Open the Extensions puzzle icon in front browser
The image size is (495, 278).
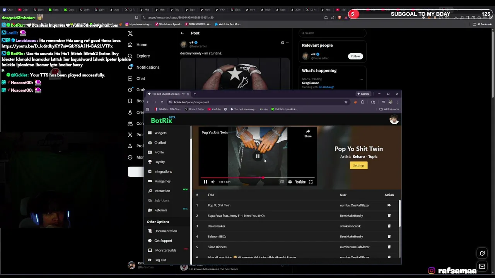[363, 102]
